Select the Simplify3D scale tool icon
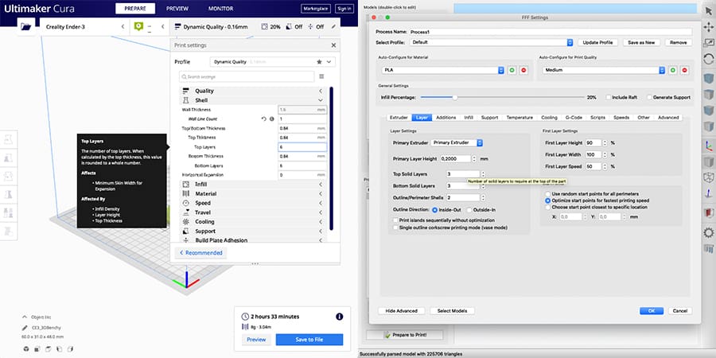The width and height of the screenshot is (716, 358). point(709,42)
